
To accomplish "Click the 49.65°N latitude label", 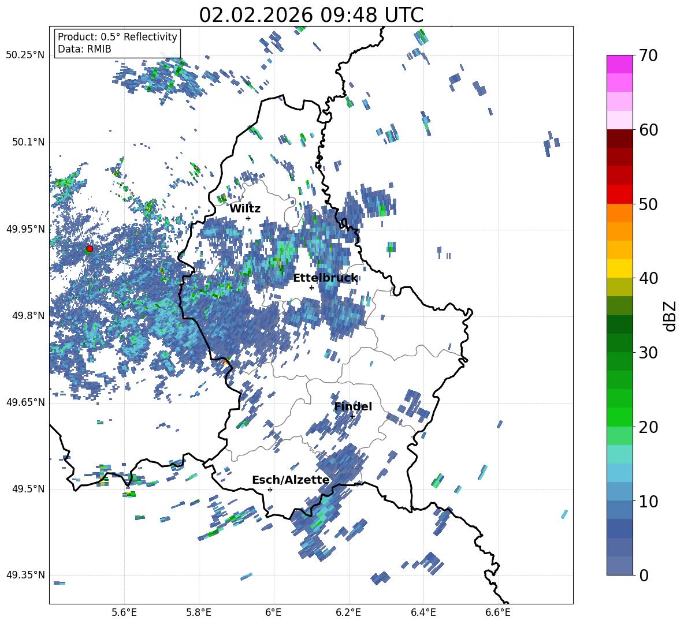I will pyautogui.click(x=25, y=402).
